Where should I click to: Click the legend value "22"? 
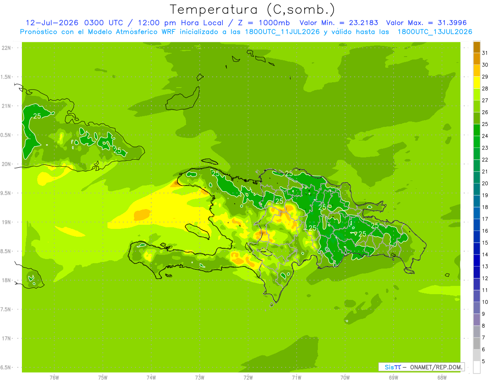pos(485,160)
